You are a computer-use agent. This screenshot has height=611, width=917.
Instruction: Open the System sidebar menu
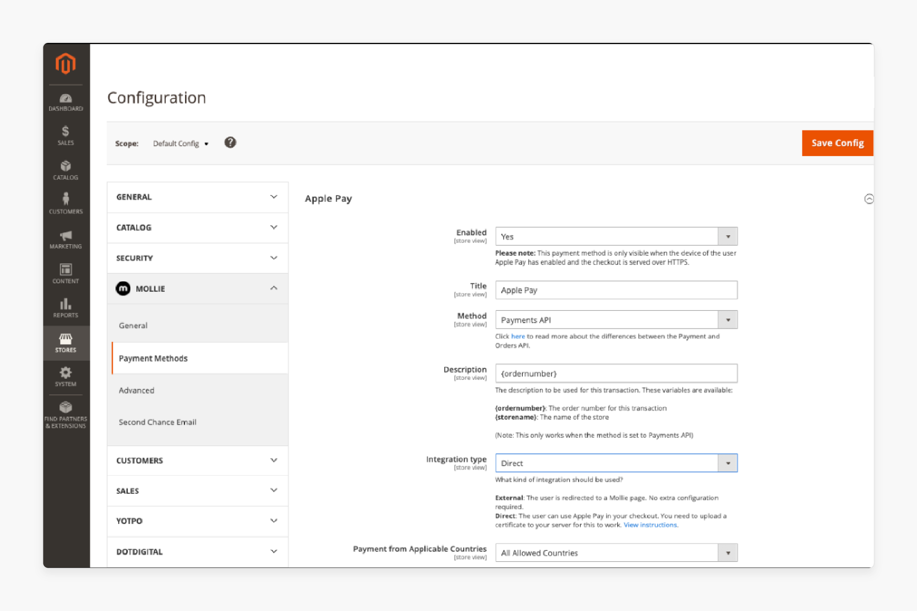click(66, 376)
